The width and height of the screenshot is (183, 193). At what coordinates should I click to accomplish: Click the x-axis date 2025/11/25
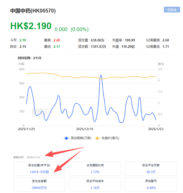pyautogui.click(x=26, y=129)
